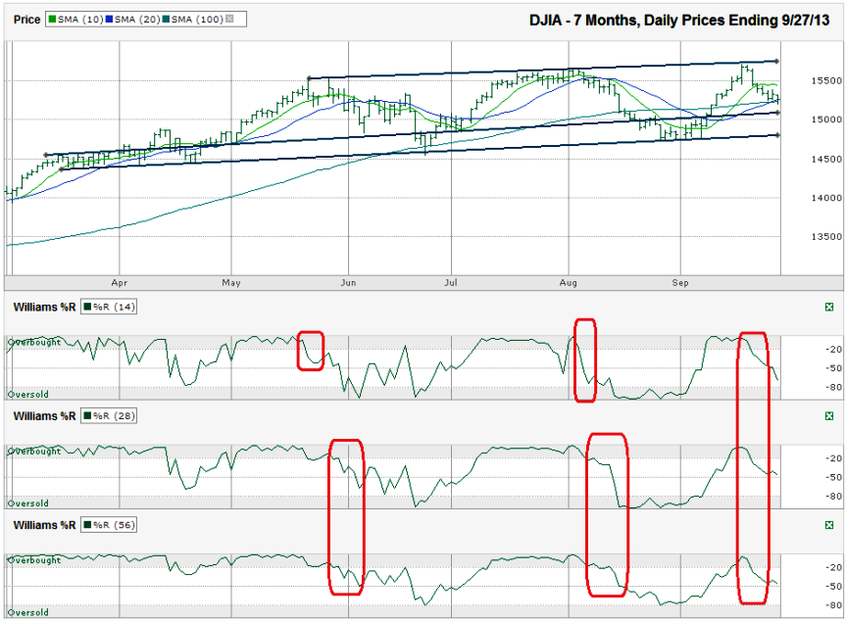Click the -50 axis value in %R (14) panel
The height and width of the screenshot is (621, 846).
833,368
